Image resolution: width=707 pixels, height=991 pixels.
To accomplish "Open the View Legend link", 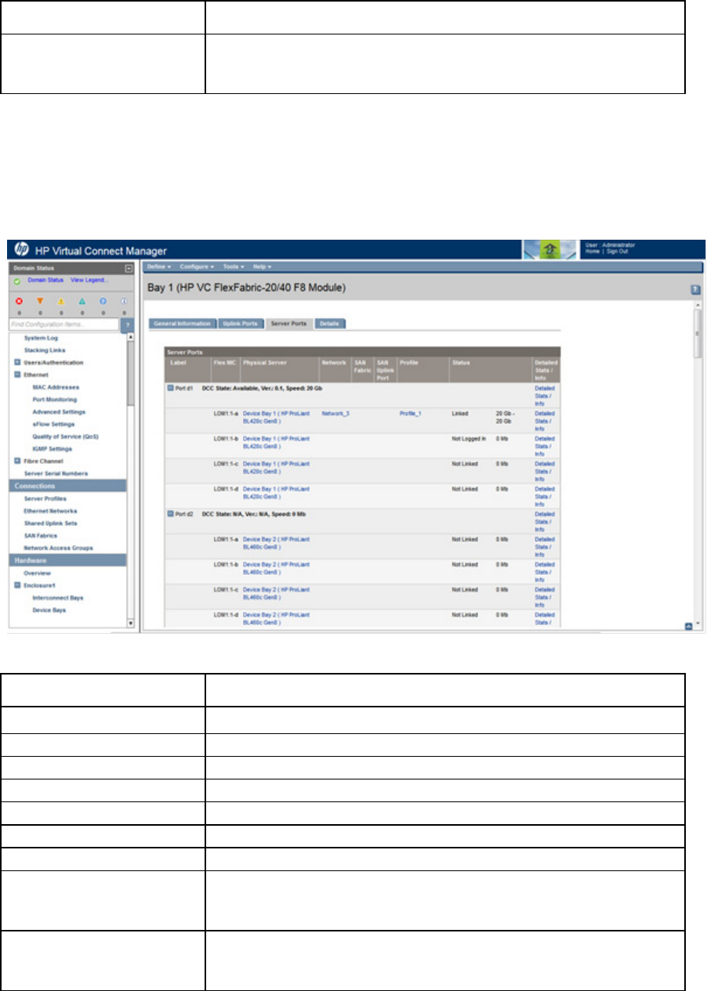I will pos(89,280).
